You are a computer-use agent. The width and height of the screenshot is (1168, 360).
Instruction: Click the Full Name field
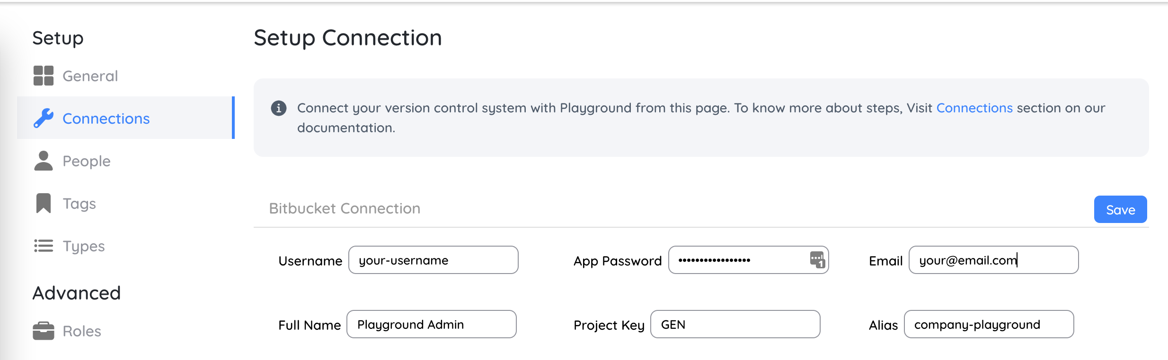tap(432, 324)
